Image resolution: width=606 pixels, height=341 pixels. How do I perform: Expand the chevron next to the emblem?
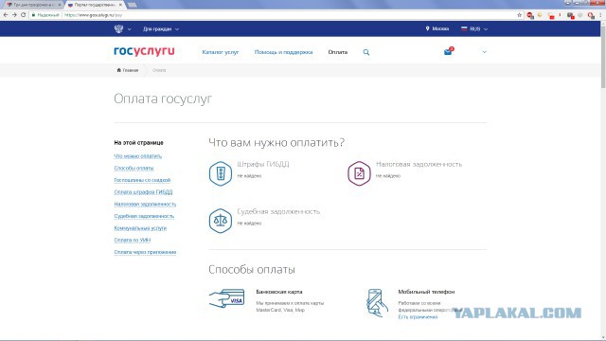pos(129,29)
